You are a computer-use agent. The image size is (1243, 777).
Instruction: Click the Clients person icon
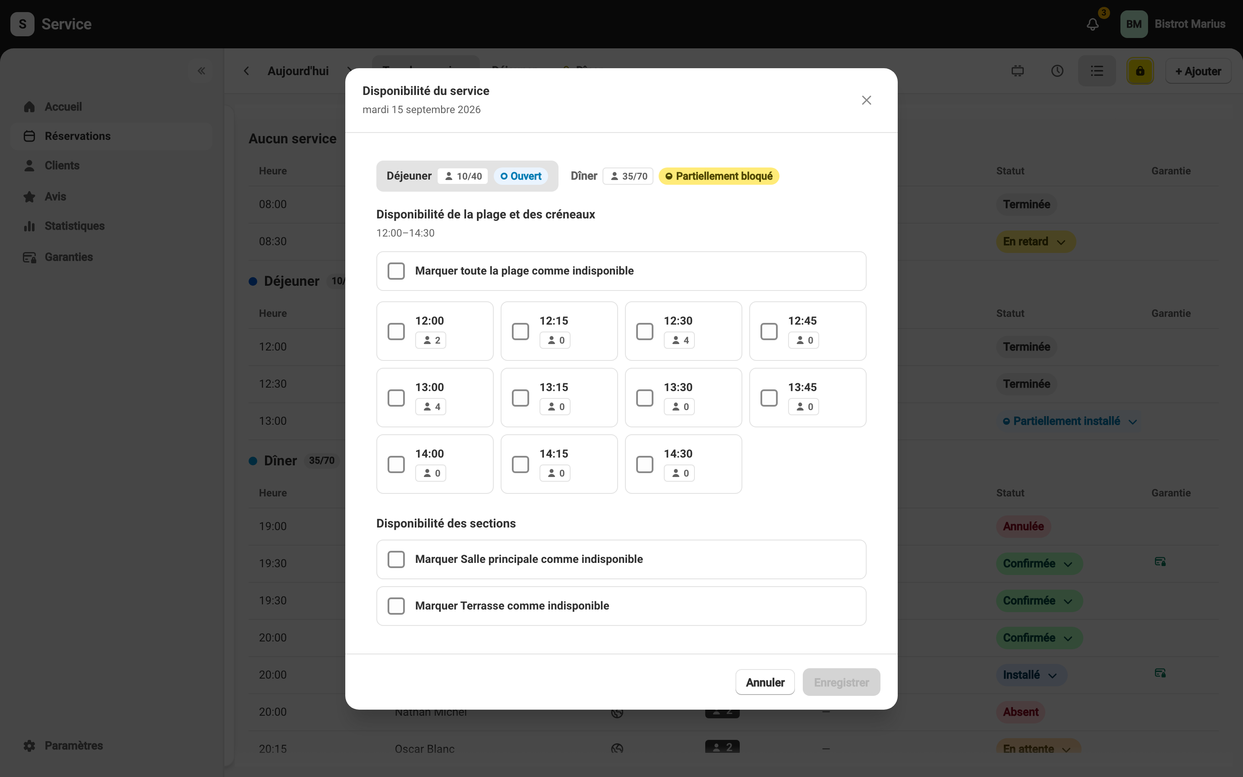[29, 165]
